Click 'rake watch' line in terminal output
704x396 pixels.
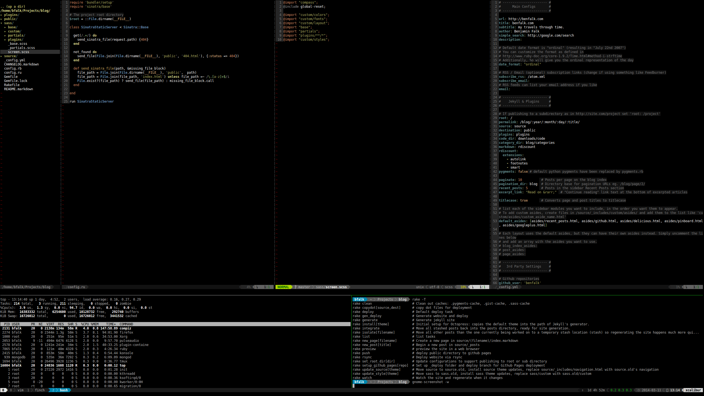428,378
